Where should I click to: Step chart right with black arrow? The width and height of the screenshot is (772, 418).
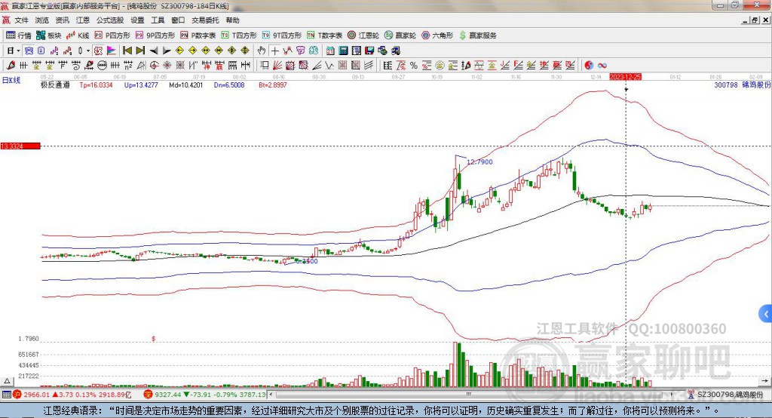coord(167,51)
